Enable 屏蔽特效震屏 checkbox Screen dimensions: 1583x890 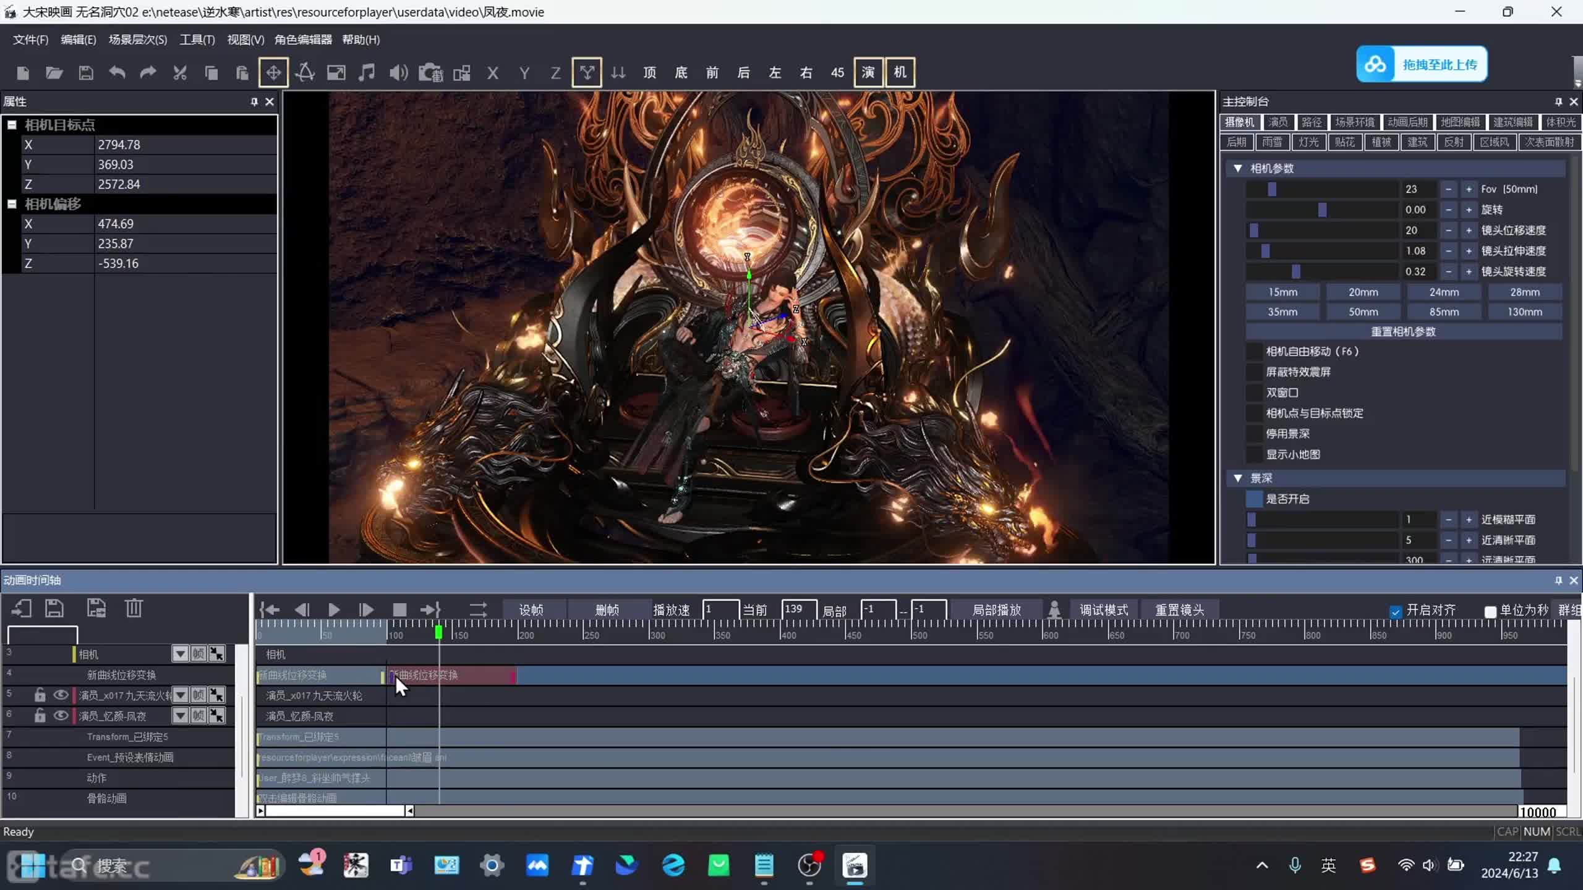pyautogui.click(x=1253, y=372)
